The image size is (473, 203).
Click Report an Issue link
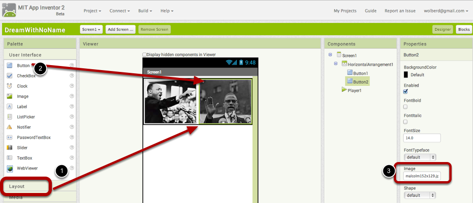pos(400,10)
